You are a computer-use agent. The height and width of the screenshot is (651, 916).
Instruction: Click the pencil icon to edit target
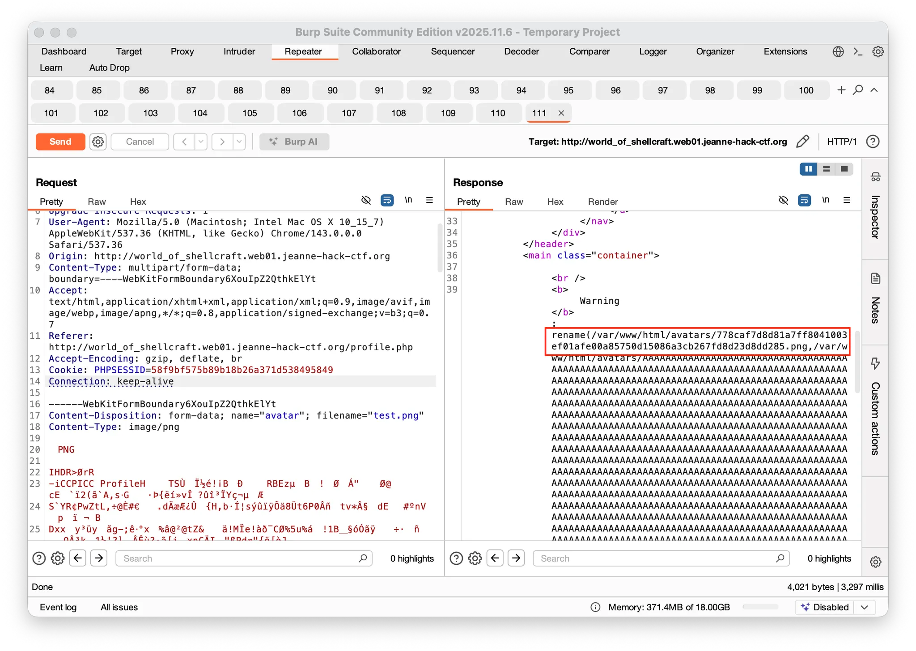pyautogui.click(x=803, y=142)
